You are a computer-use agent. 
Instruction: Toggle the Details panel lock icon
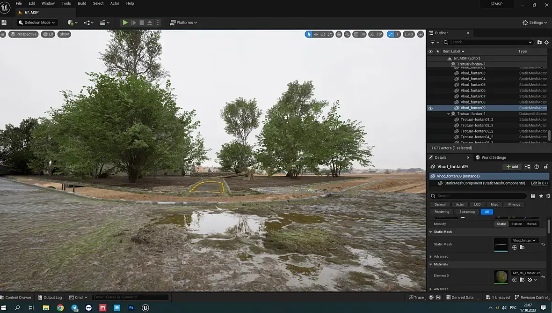click(x=546, y=167)
